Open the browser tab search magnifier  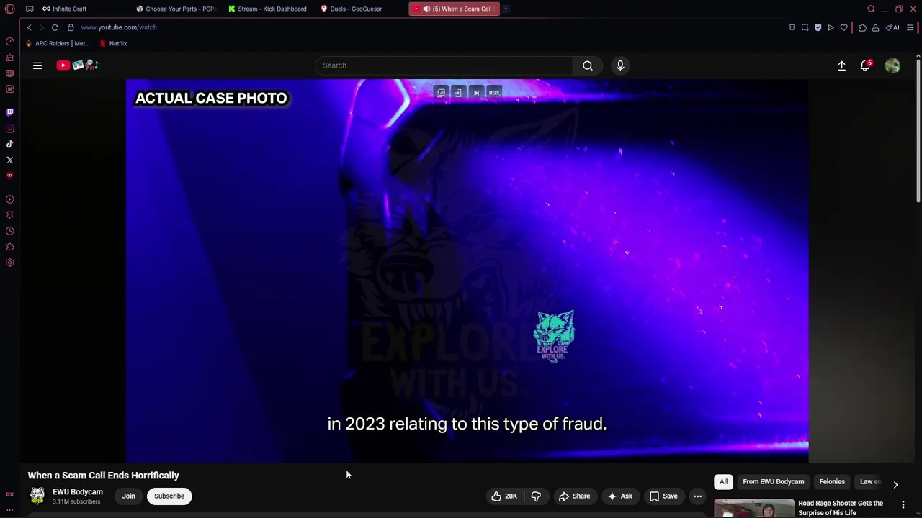(x=871, y=9)
